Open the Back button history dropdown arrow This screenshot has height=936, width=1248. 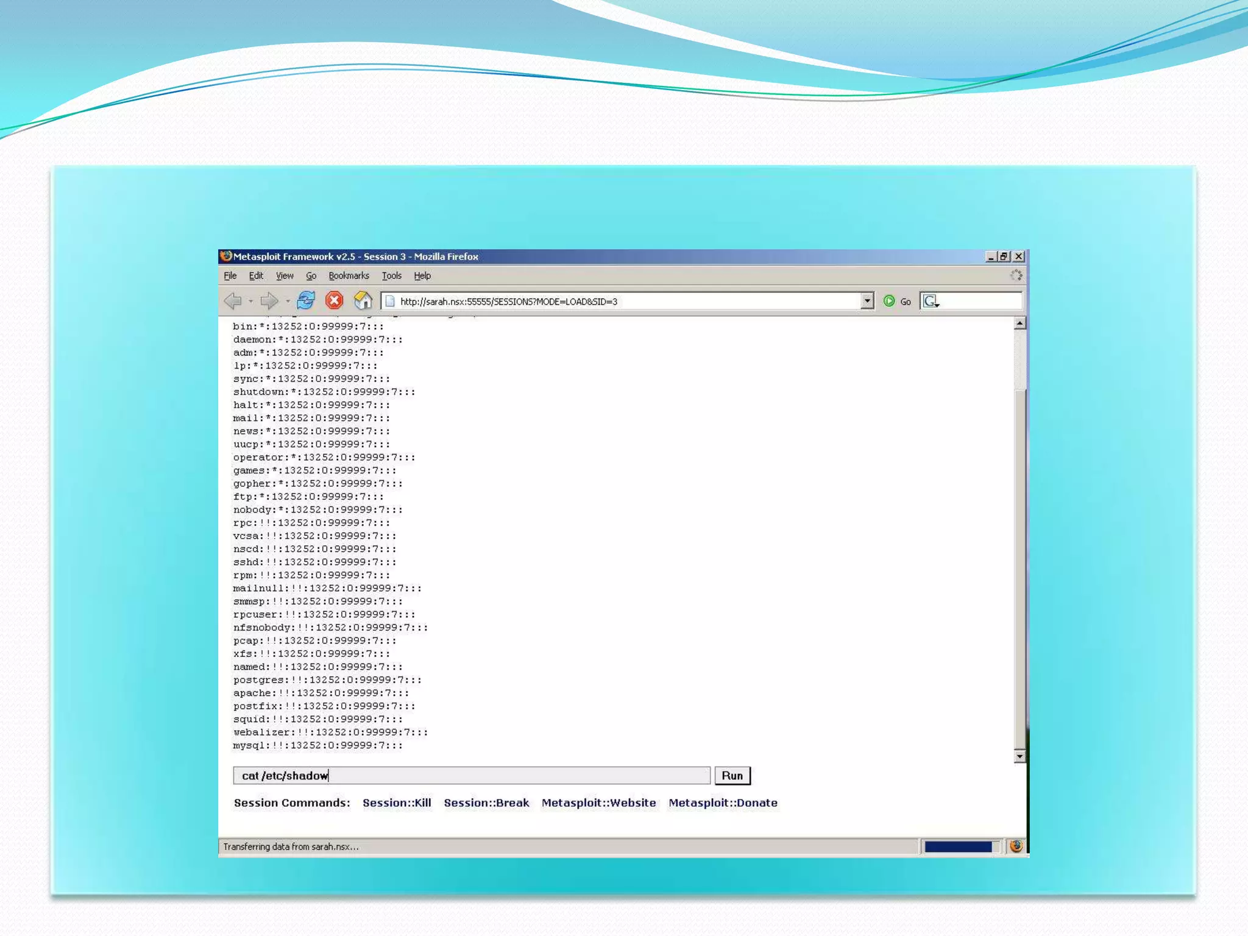coord(250,301)
